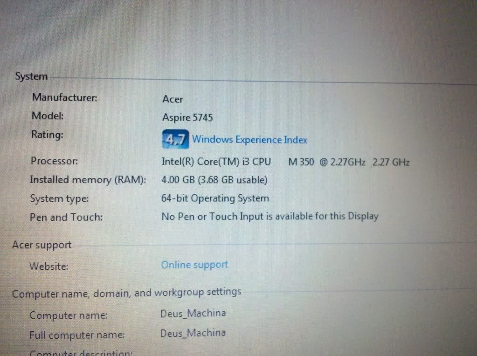Viewport: 477px width, 356px height.
Task: Select the 'Aspire 5745' model value
Action: (x=187, y=117)
